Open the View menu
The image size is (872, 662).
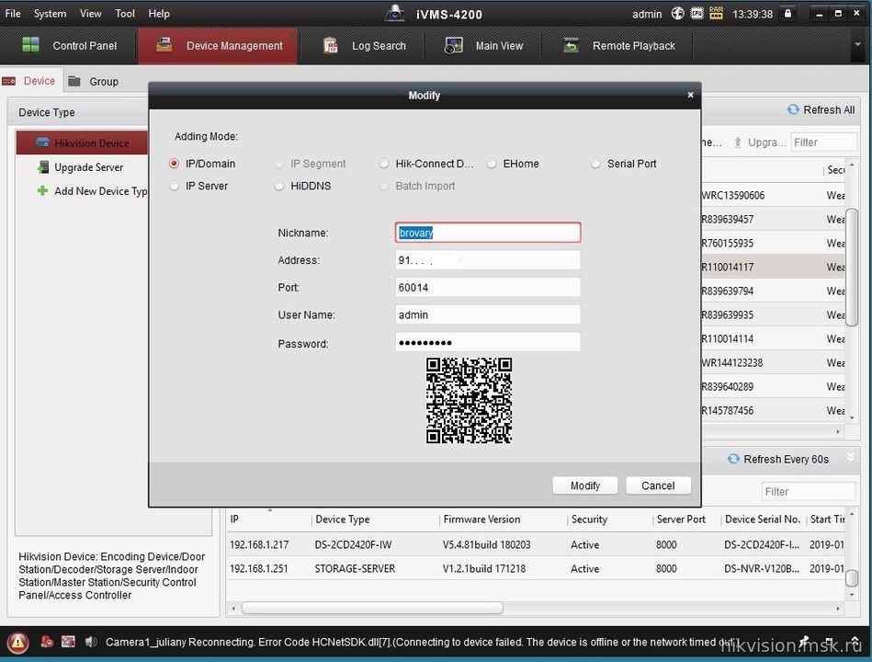pos(91,14)
